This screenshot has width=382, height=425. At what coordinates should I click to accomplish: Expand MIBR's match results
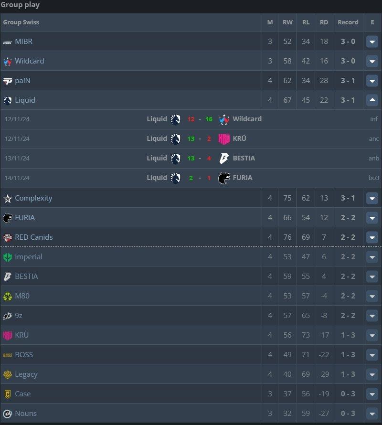(372, 42)
